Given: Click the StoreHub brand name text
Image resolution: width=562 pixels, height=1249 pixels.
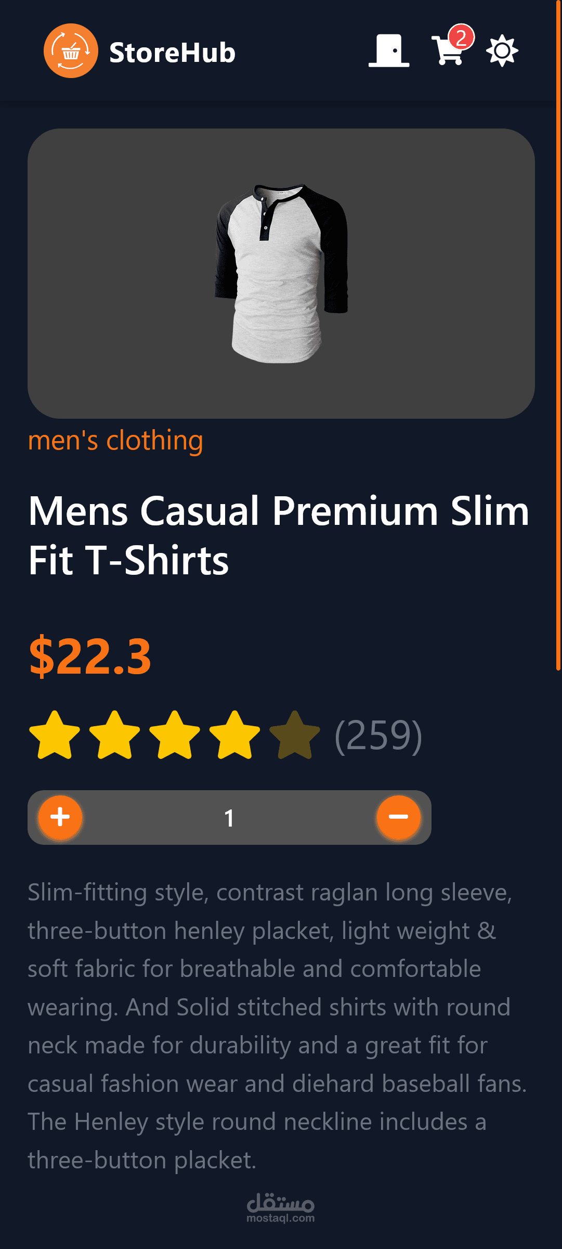Looking at the screenshot, I should (172, 53).
